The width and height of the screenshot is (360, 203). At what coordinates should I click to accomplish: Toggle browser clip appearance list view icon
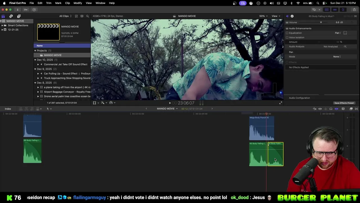coord(76,16)
